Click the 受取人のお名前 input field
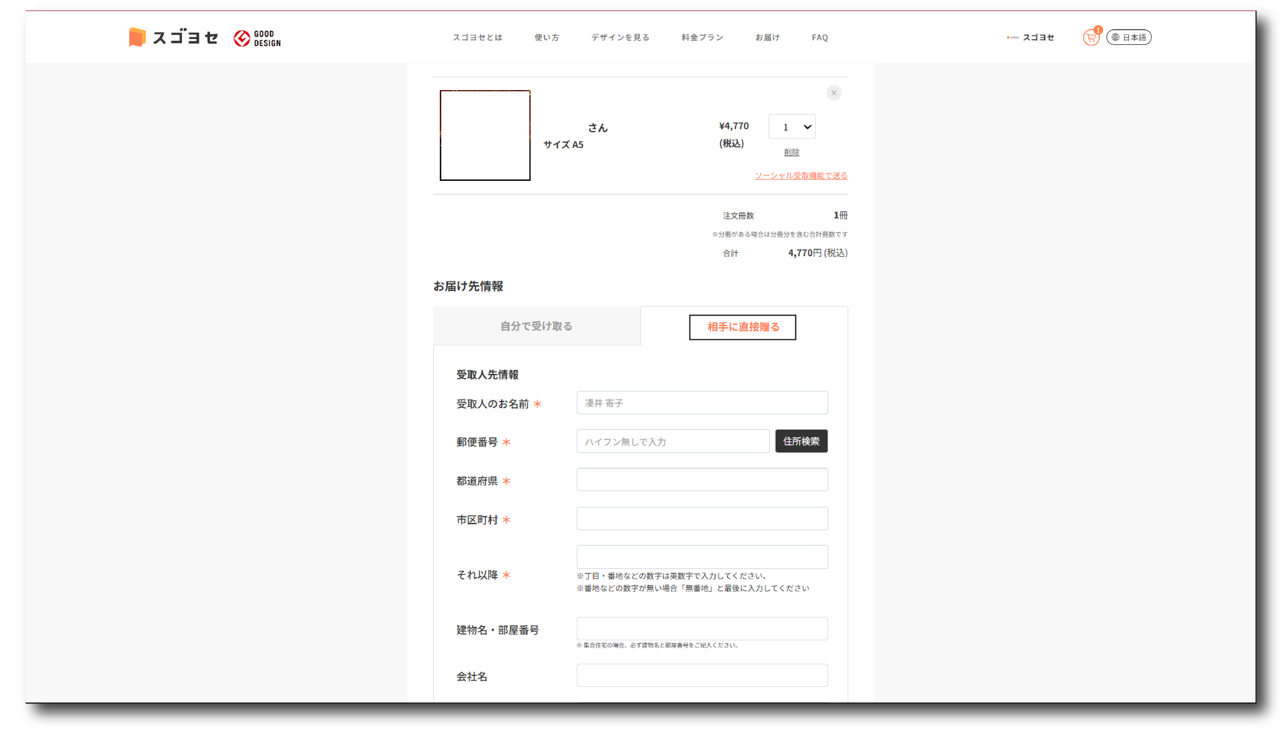 pyautogui.click(x=702, y=403)
